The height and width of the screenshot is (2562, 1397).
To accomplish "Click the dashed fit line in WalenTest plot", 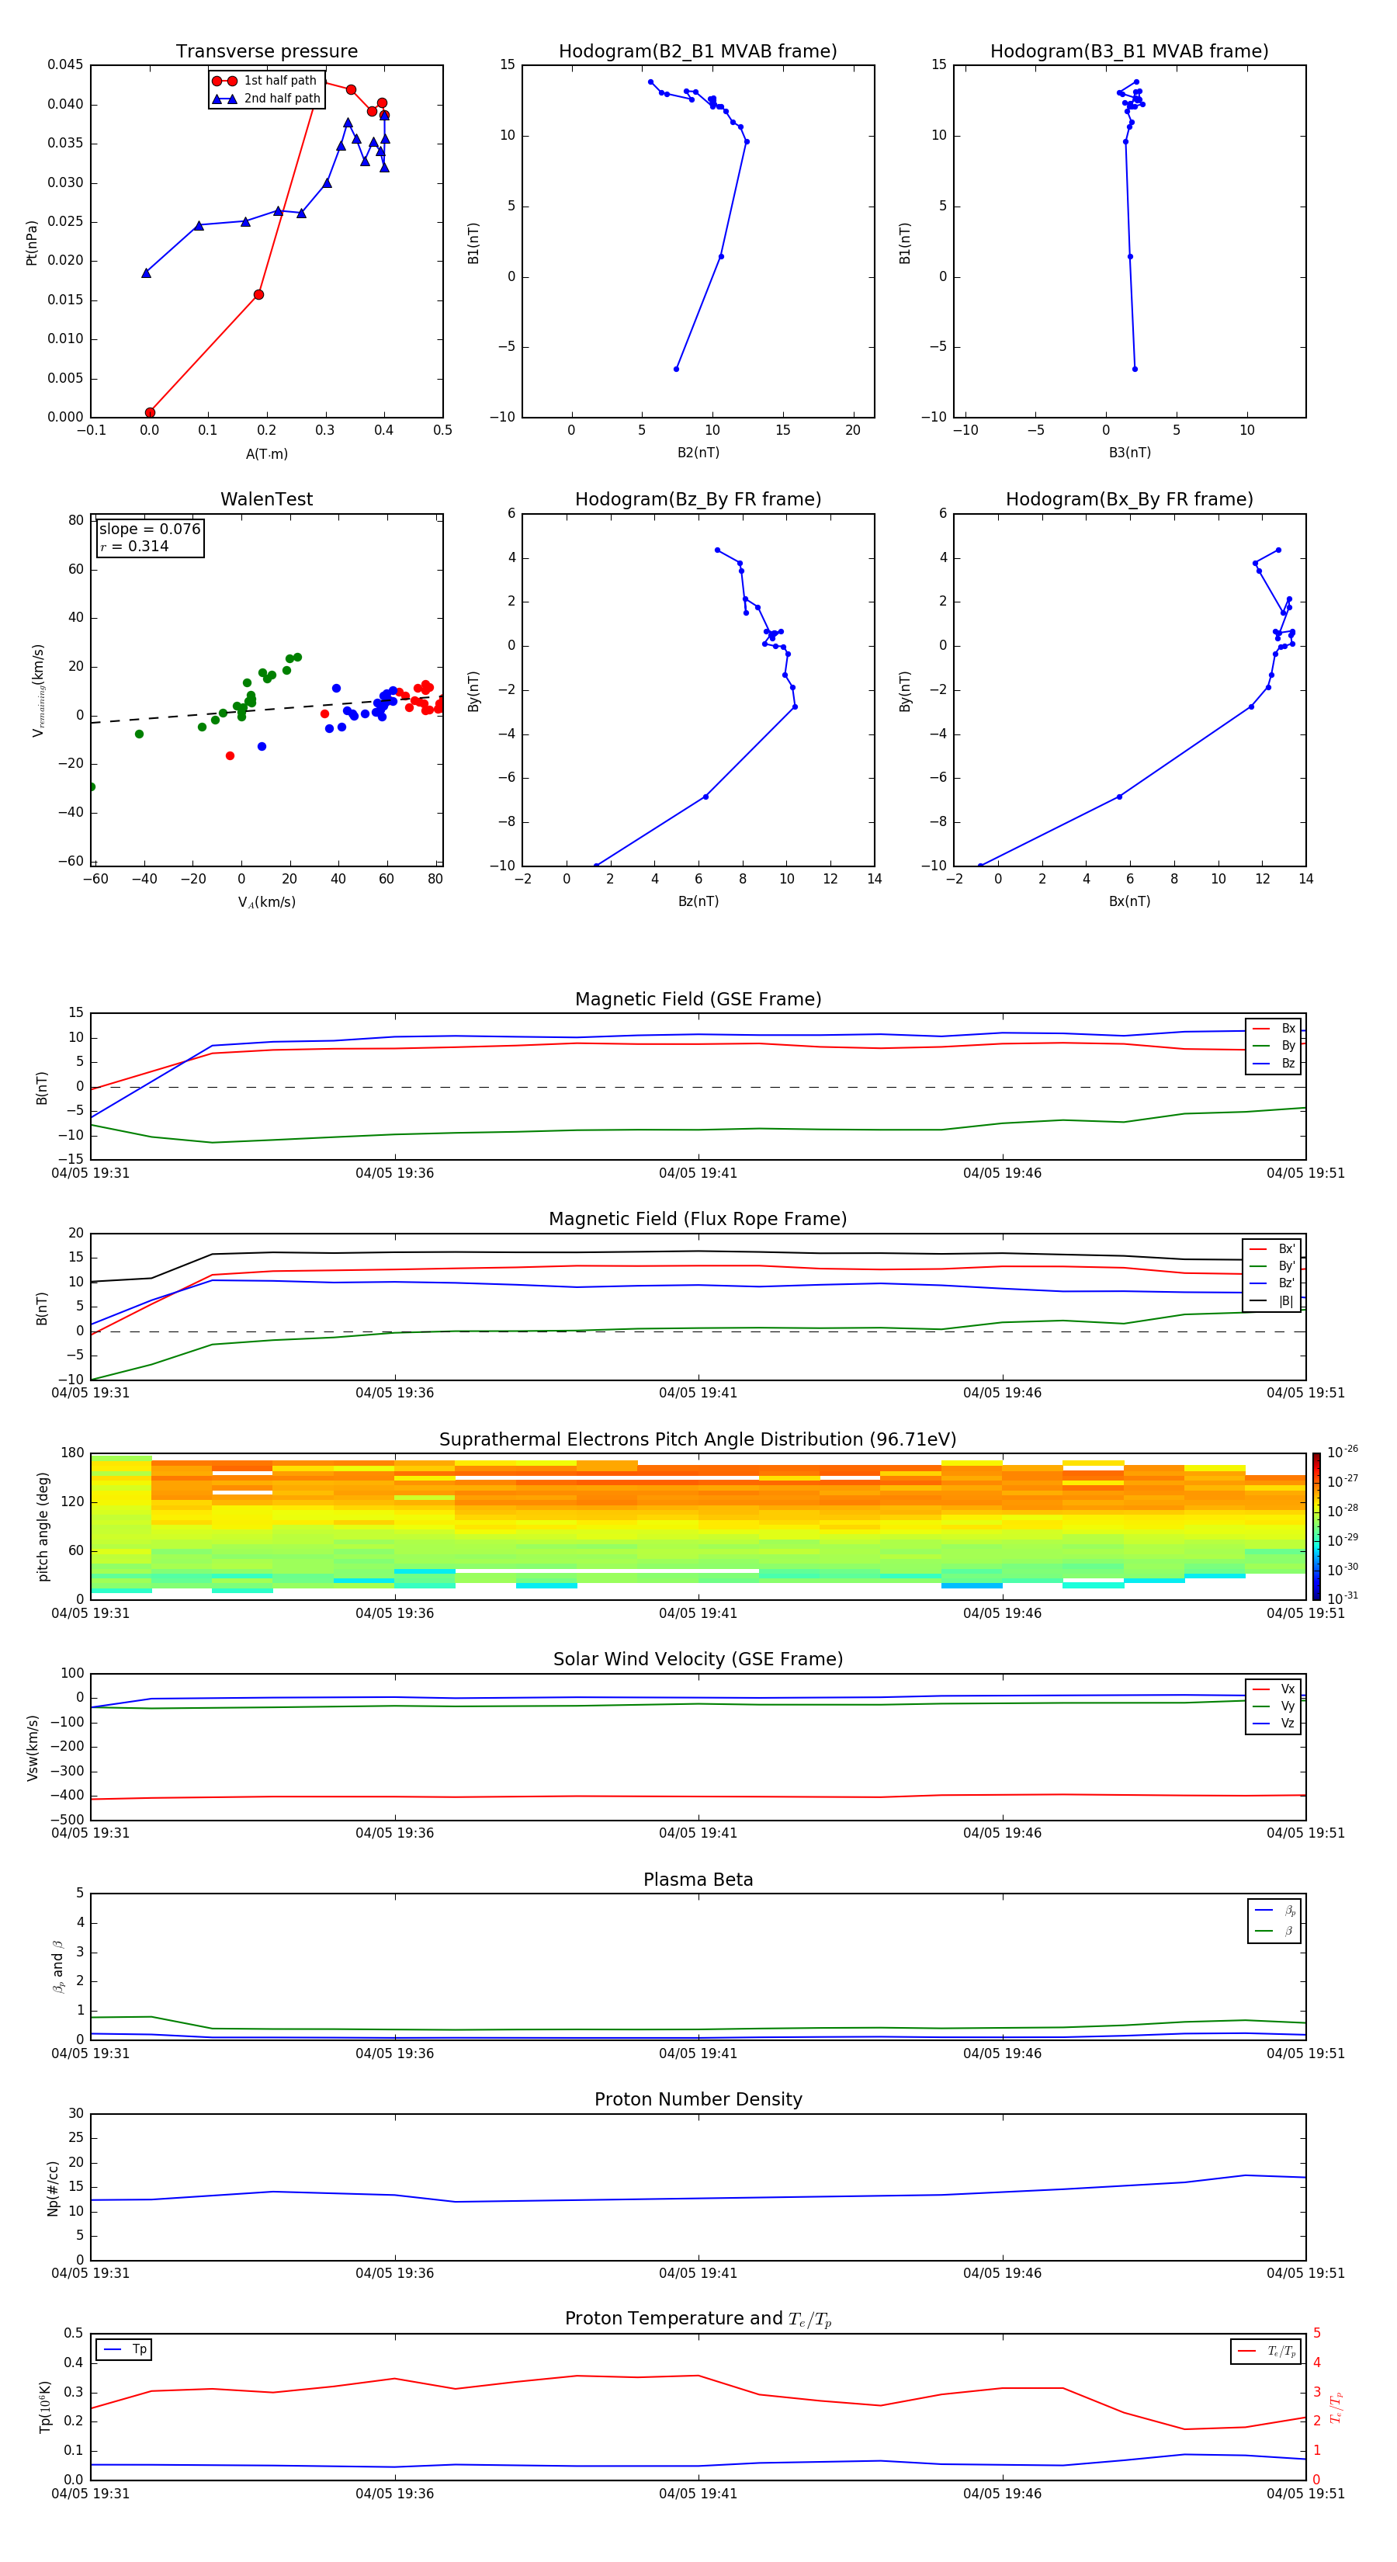I will click(x=265, y=709).
